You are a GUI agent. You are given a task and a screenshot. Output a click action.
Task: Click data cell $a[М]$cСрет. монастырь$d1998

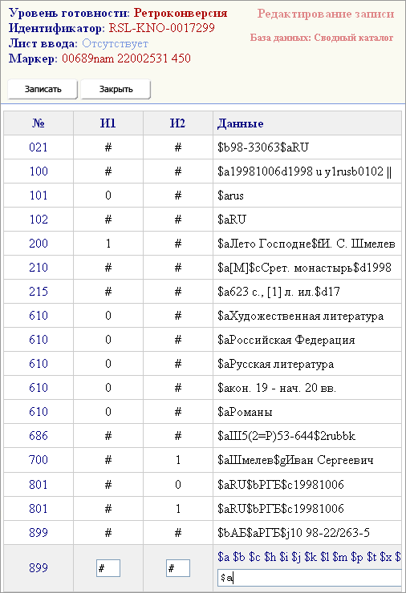[307, 268]
